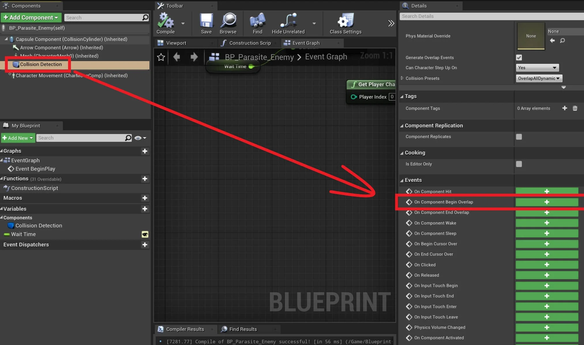Open the Find Results tab
The height and width of the screenshot is (345, 584).
[243, 329]
